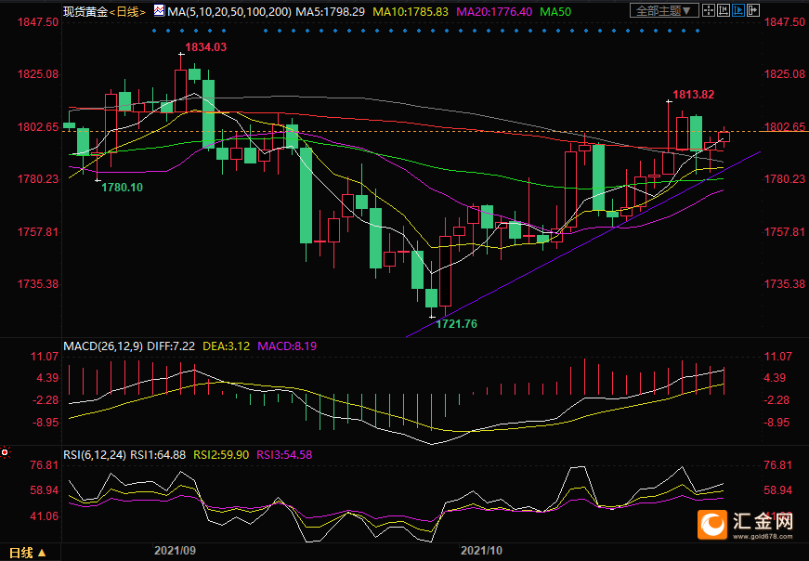Click the 现货黄金 instrument title
The width and height of the screenshot is (809, 561).
pos(85,12)
